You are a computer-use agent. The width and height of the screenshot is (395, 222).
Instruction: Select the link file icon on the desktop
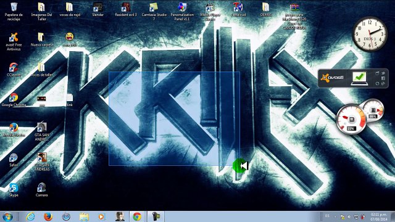coord(70,100)
